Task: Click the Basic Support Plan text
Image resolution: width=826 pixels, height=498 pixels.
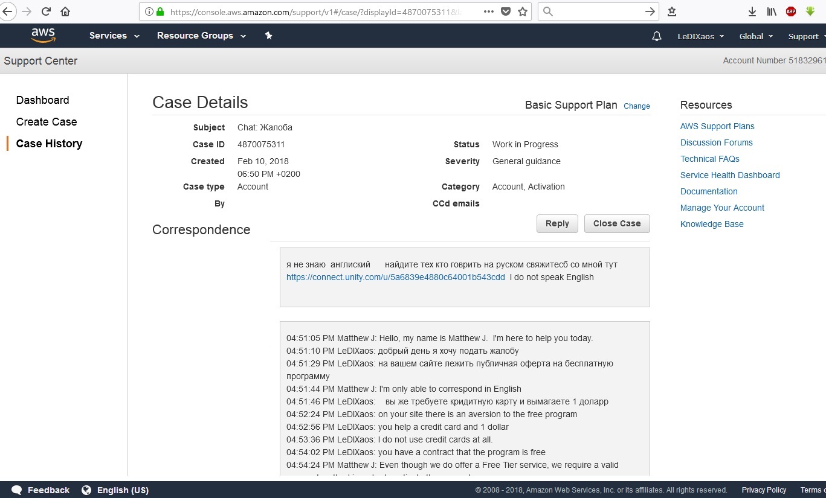Action: pos(571,105)
